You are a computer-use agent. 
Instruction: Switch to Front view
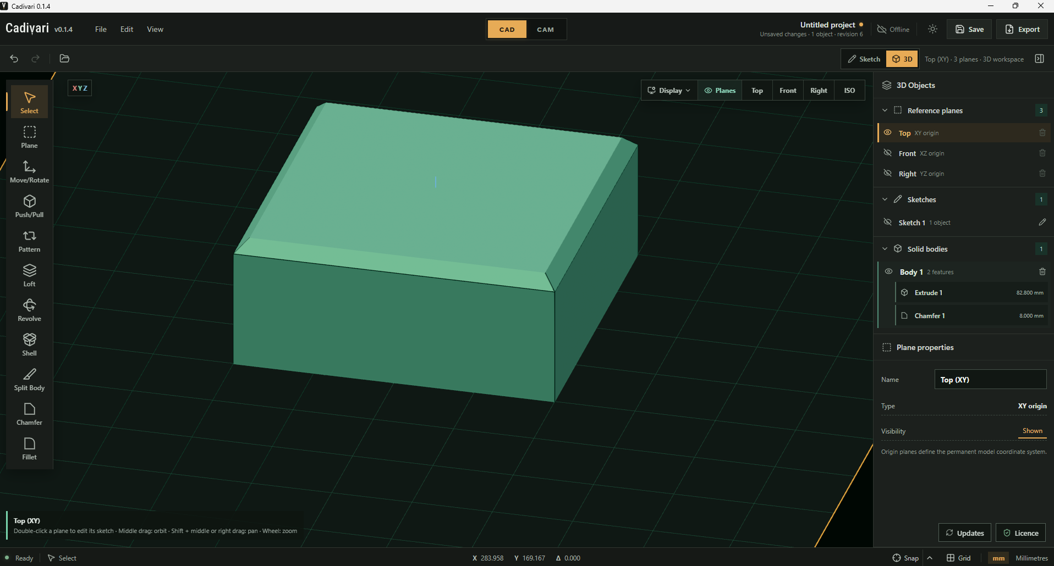pyautogui.click(x=788, y=91)
